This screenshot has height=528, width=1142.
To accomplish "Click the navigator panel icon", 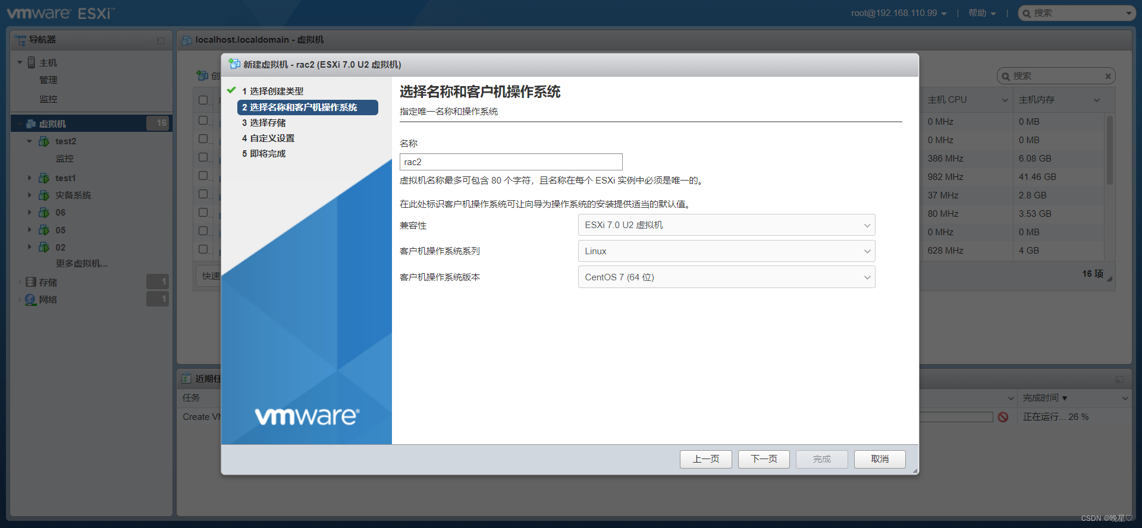I will pos(20,40).
